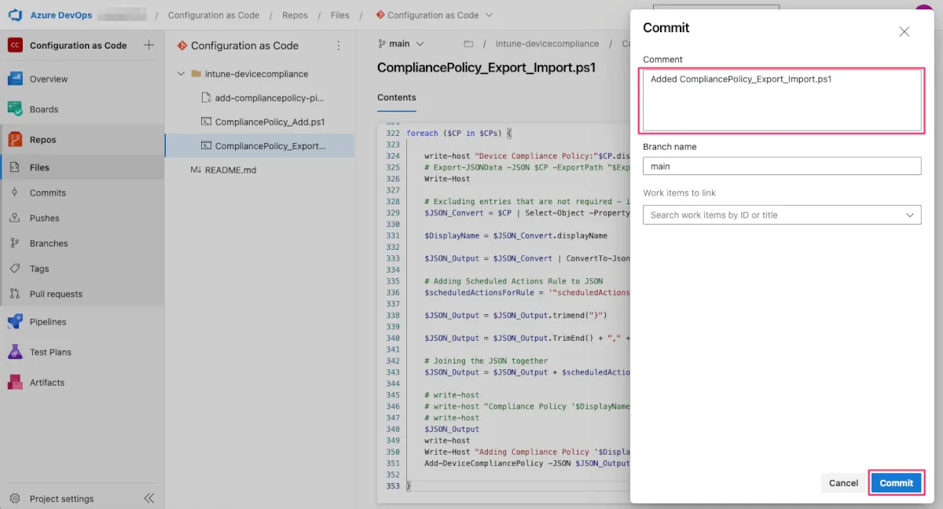Open the repository more options menu

pyautogui.click(x=339, y=46)
